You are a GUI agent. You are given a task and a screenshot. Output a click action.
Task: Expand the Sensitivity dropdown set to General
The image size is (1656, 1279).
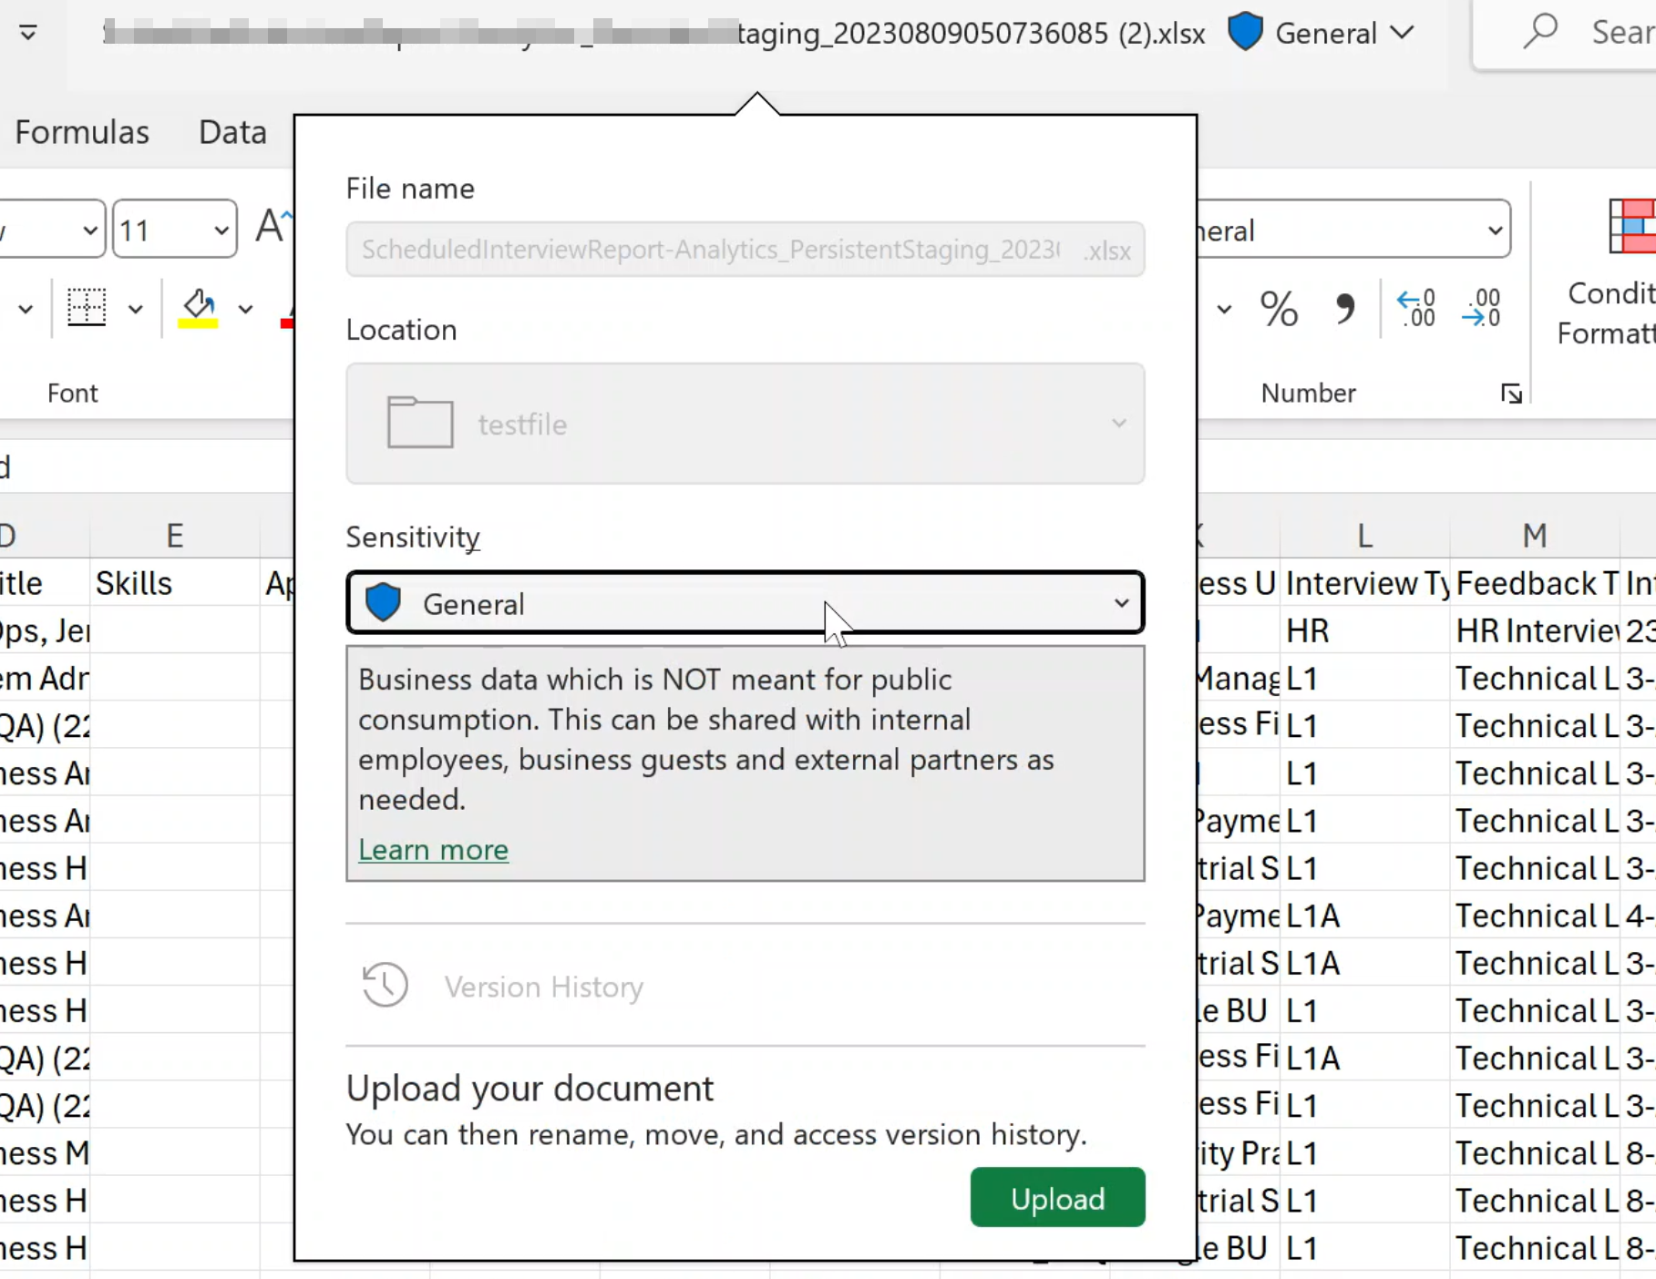[746, 603]
